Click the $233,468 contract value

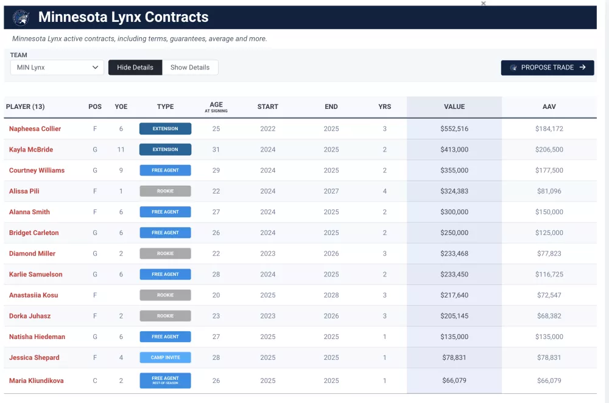pos(454,253)
